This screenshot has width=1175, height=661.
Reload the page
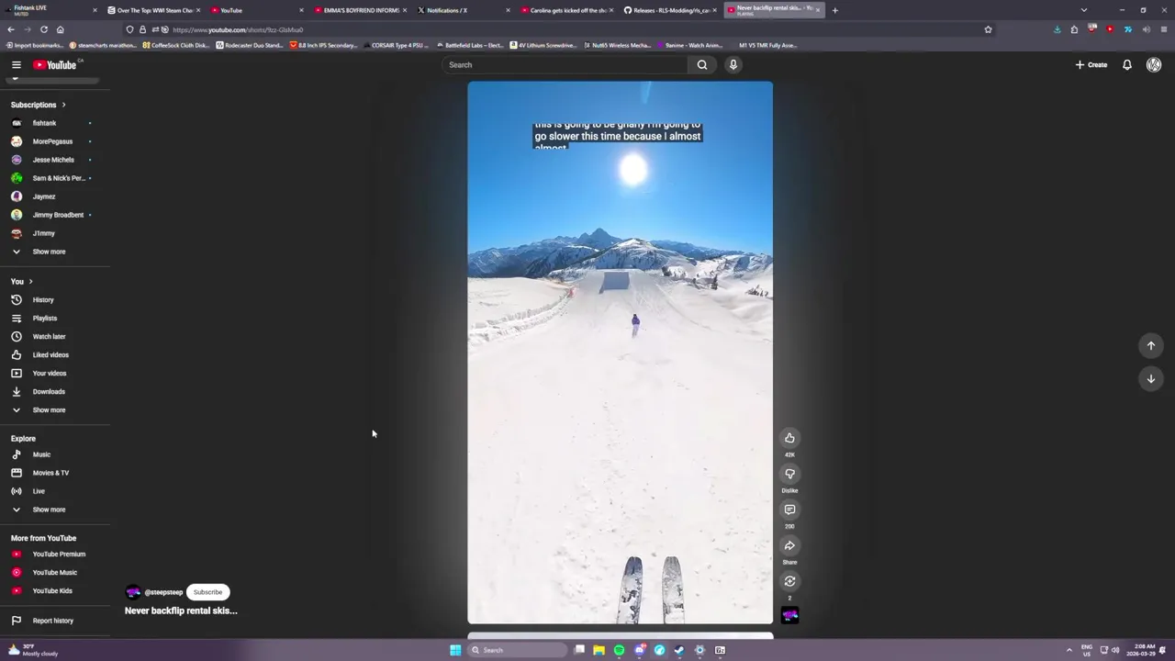(43, 29)
